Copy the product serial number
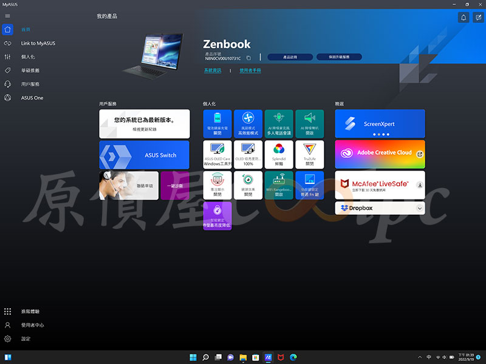Viewport: 486px width, 364px height. (248, 58)
